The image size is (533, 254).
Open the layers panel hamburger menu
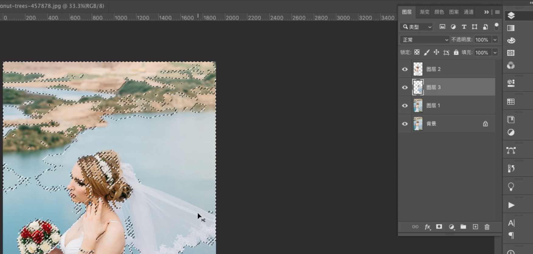(497, 12)
